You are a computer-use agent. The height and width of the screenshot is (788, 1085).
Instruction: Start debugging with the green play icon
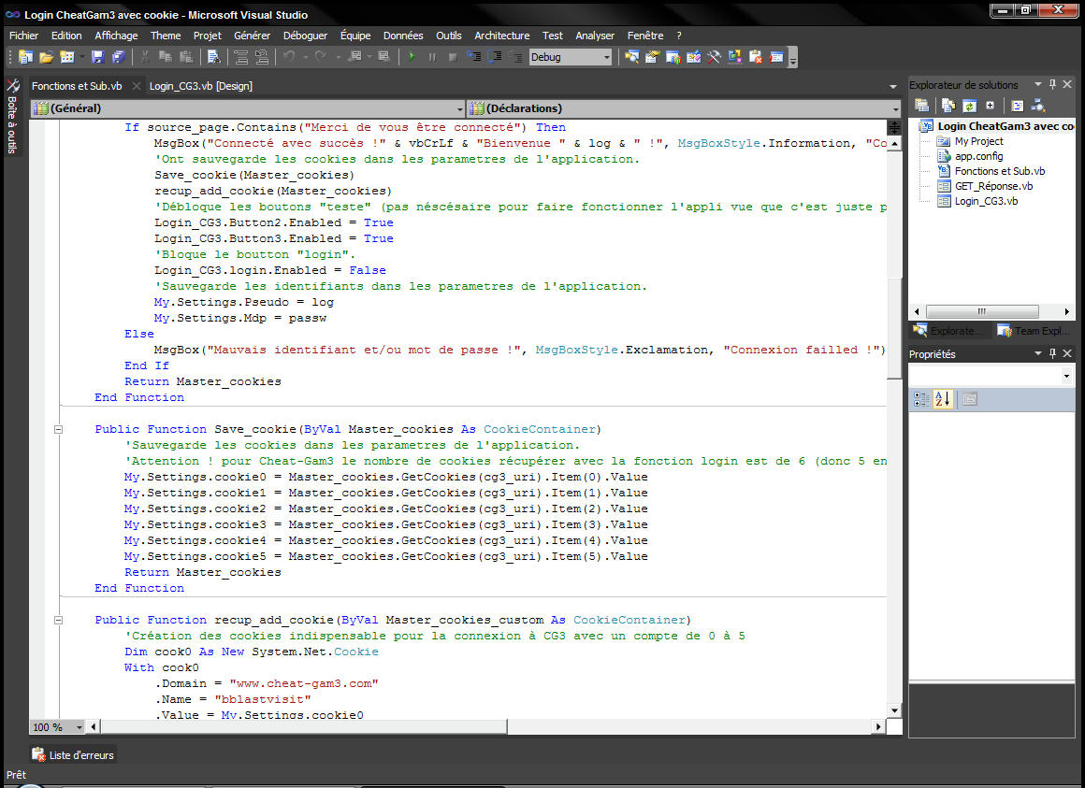[x=412, y=57]
